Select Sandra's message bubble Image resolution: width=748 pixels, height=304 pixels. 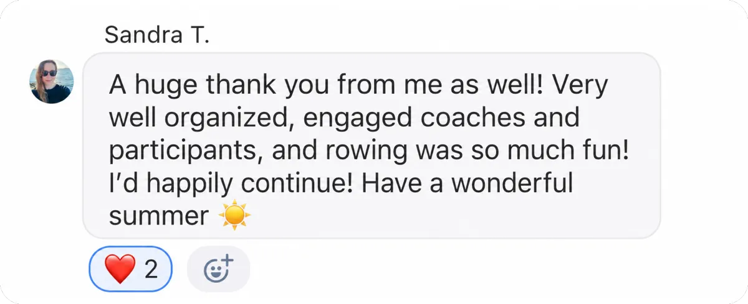click(372, 145)
